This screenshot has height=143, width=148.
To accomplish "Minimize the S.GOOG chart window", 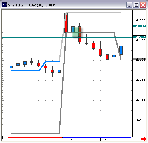I will [129, 5].
